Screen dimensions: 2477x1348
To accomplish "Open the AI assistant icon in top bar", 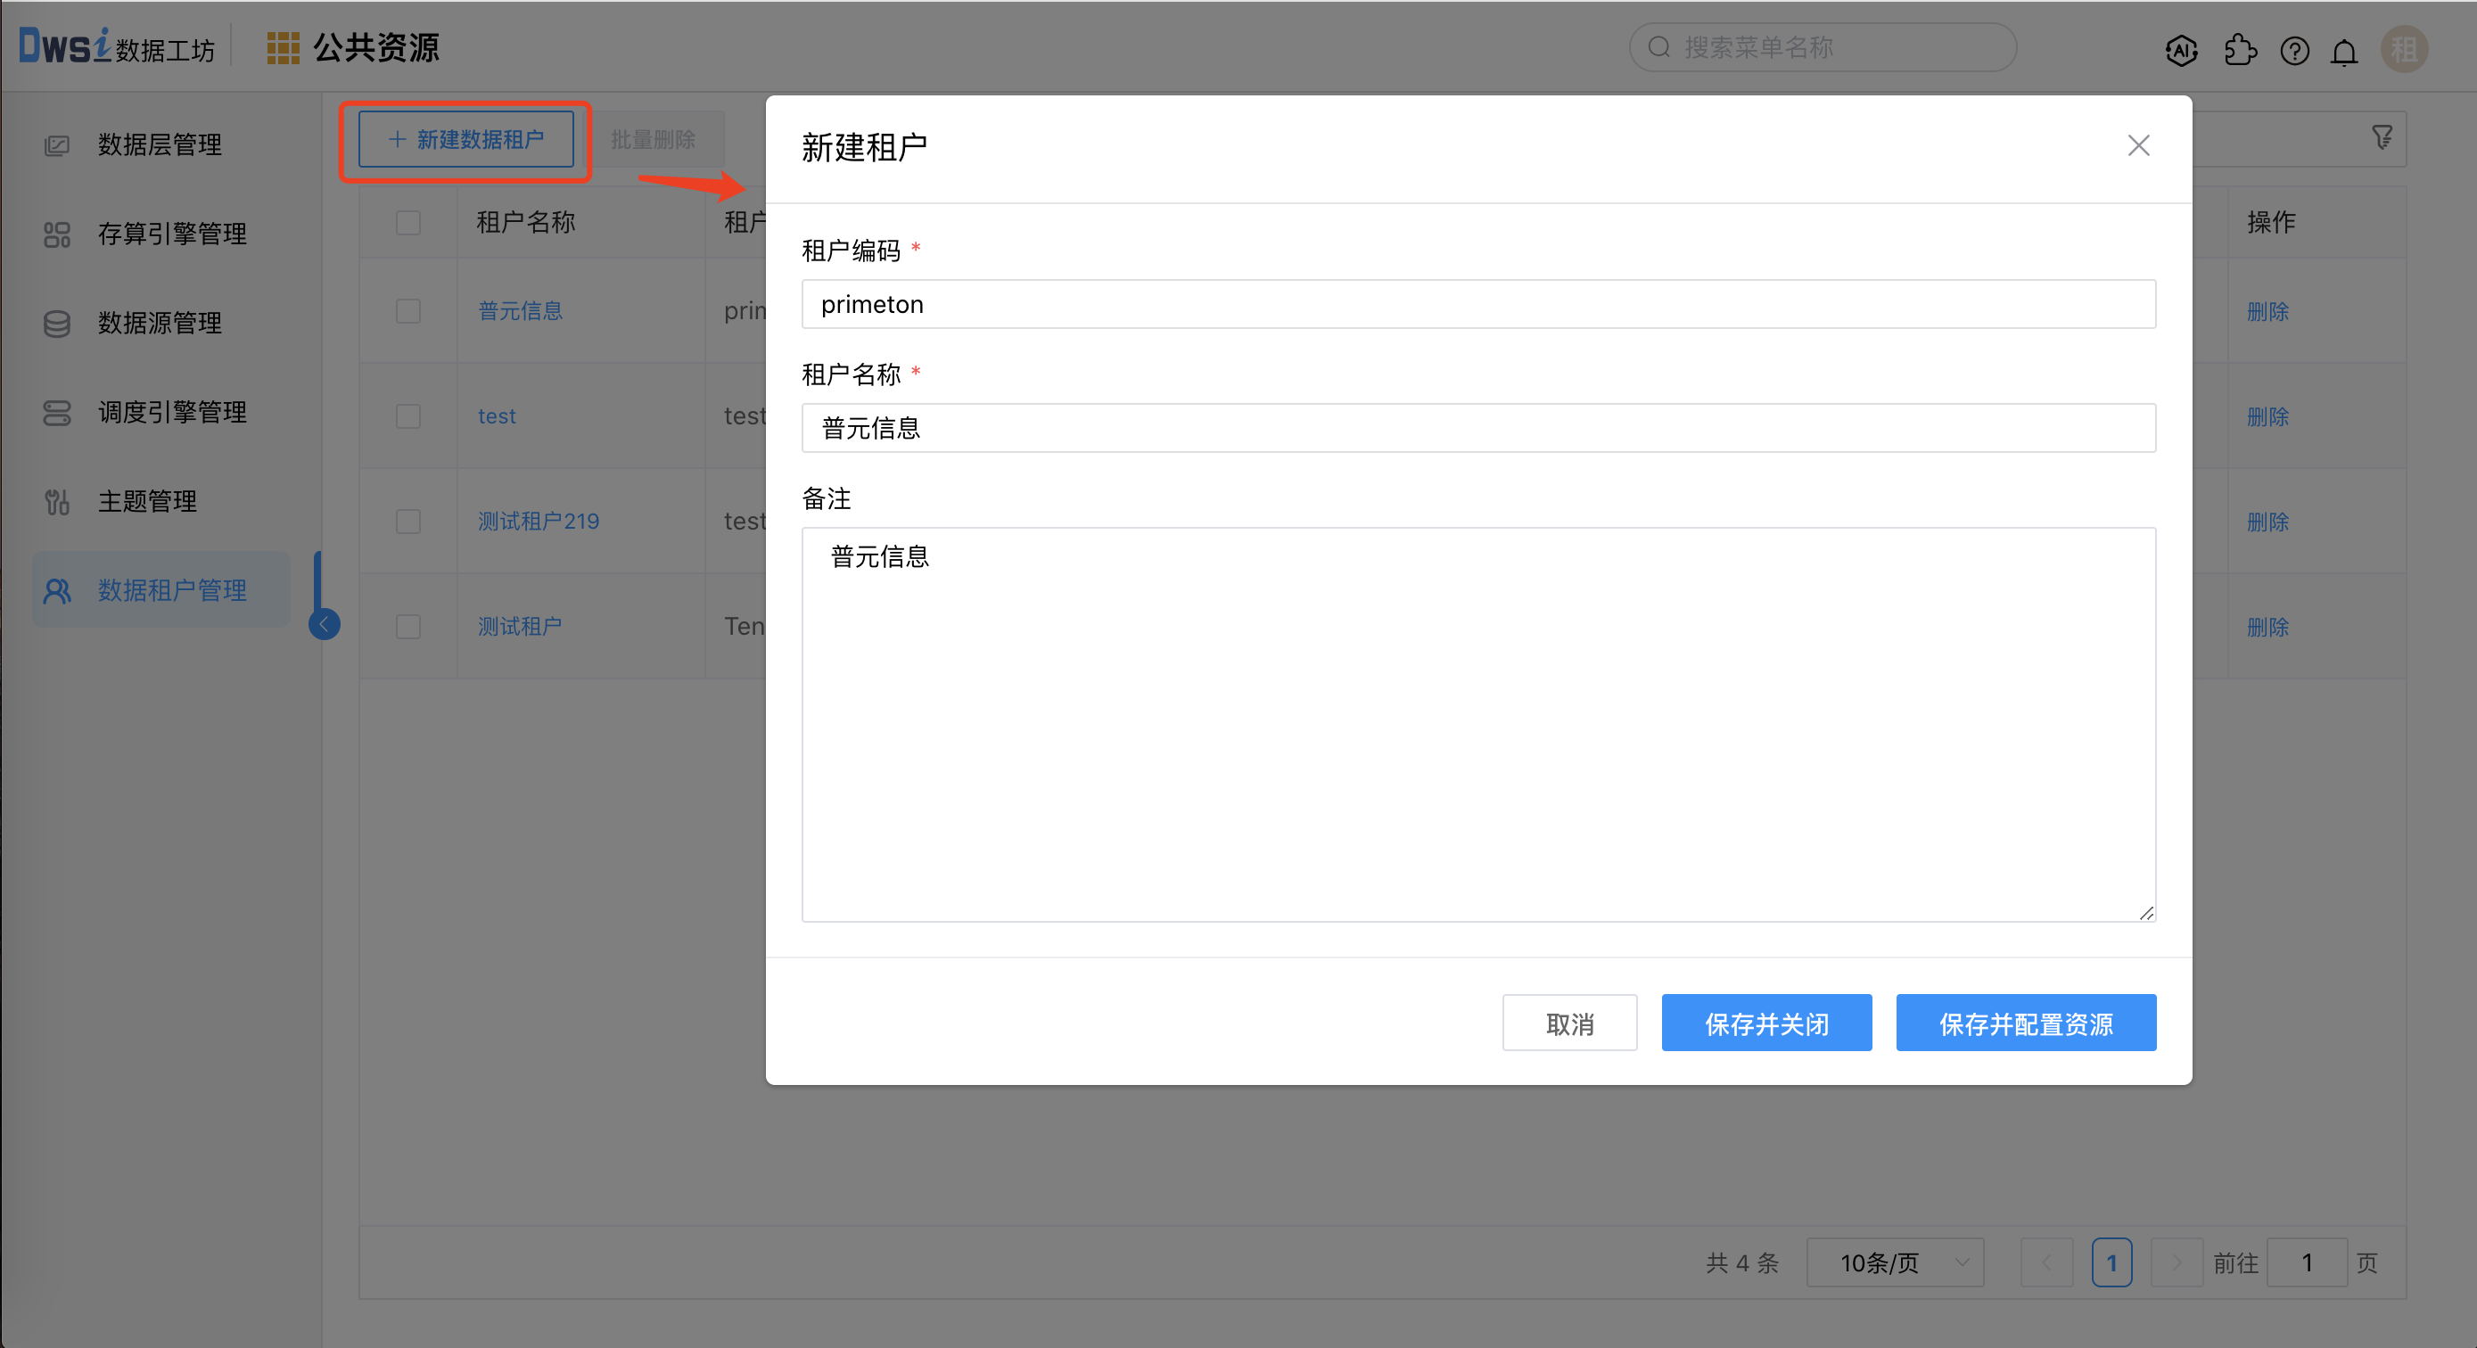I will tap(2181, 51).
